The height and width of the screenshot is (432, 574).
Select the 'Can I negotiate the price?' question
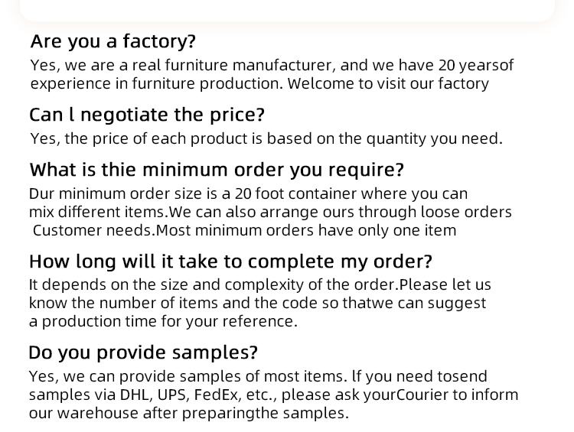(x=146, y=115)
